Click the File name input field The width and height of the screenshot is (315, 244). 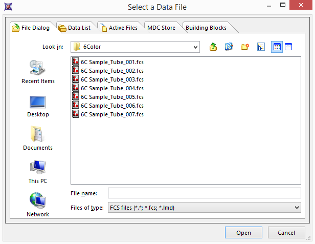tap(204, 193)
